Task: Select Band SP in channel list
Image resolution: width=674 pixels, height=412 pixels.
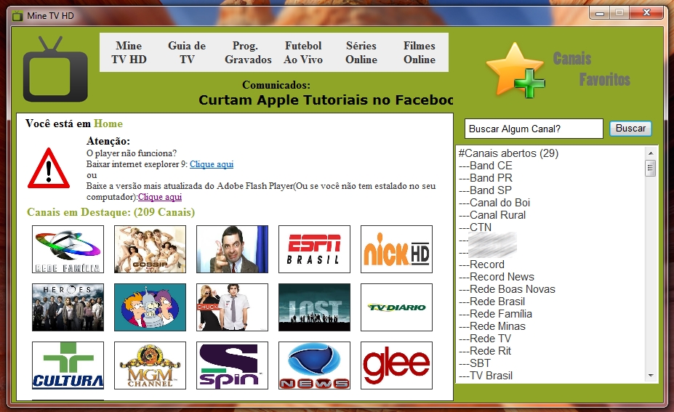Action: point(485,190)
